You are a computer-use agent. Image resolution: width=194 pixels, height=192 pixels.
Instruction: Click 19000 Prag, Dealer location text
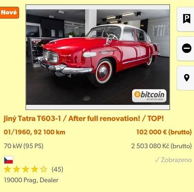click(31, 180)
